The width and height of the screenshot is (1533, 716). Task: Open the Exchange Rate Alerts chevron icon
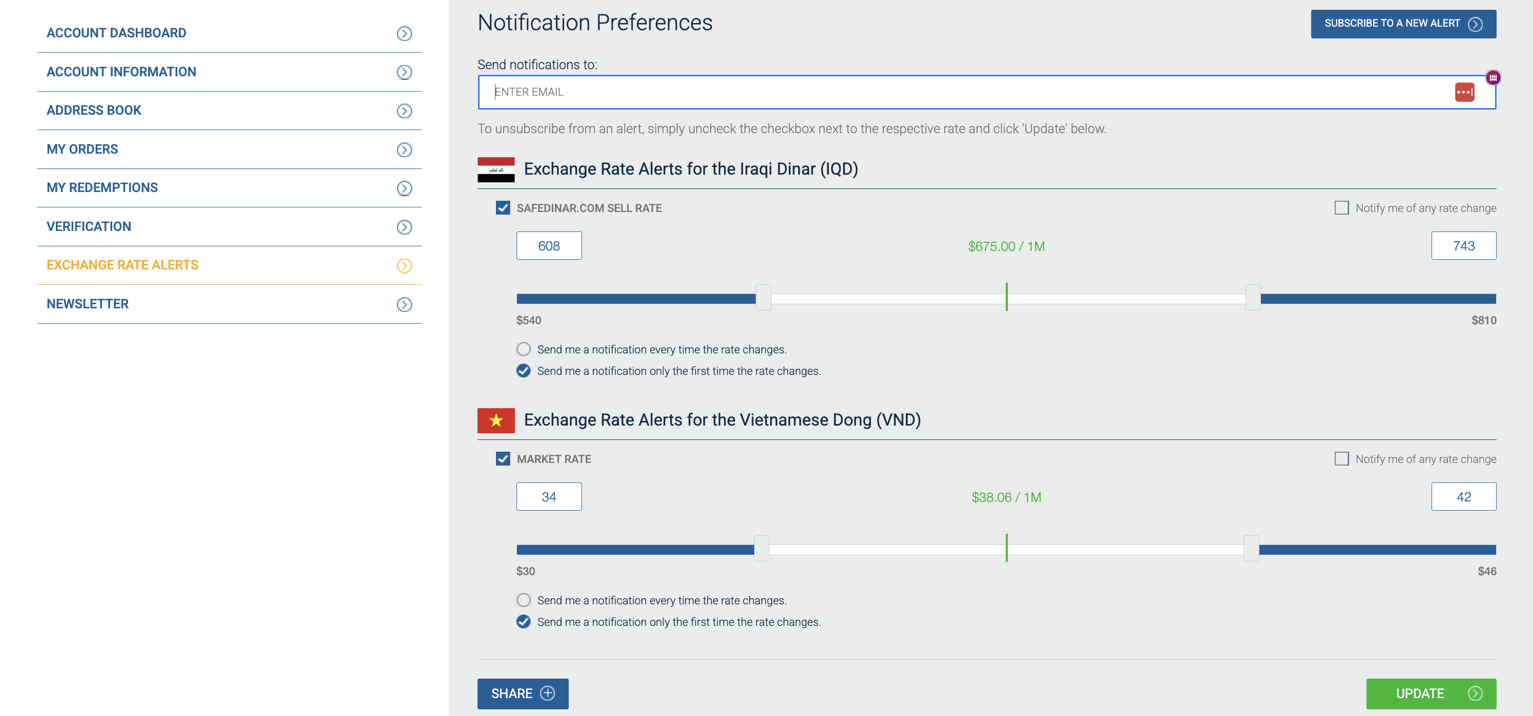click(x=405, y=266)
